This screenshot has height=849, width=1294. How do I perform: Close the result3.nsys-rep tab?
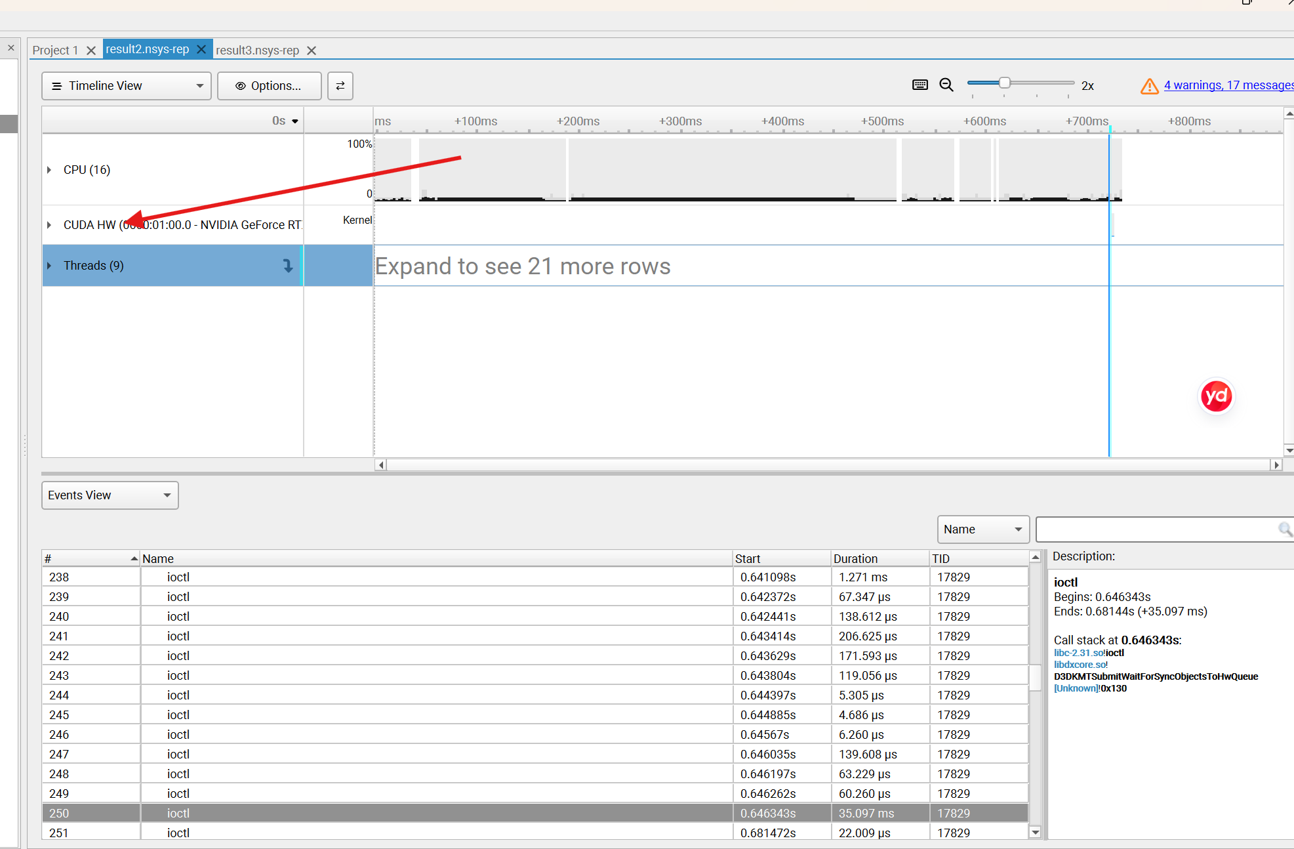pyautogui.click(x=312, y=51)
